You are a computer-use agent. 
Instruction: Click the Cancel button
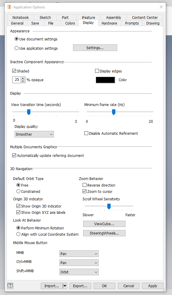pyautogui.click(x=128, y=286)
